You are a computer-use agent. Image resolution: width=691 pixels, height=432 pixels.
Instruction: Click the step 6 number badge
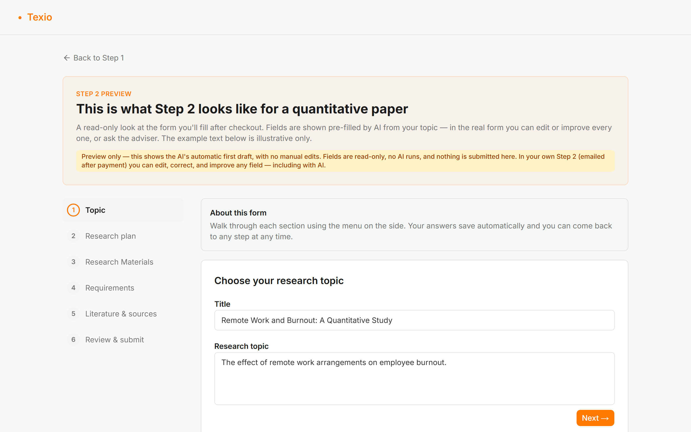click(73, 340)
